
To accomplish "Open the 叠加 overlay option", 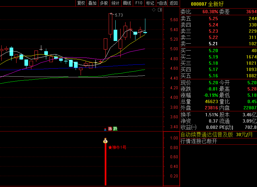I will [92, 3].
